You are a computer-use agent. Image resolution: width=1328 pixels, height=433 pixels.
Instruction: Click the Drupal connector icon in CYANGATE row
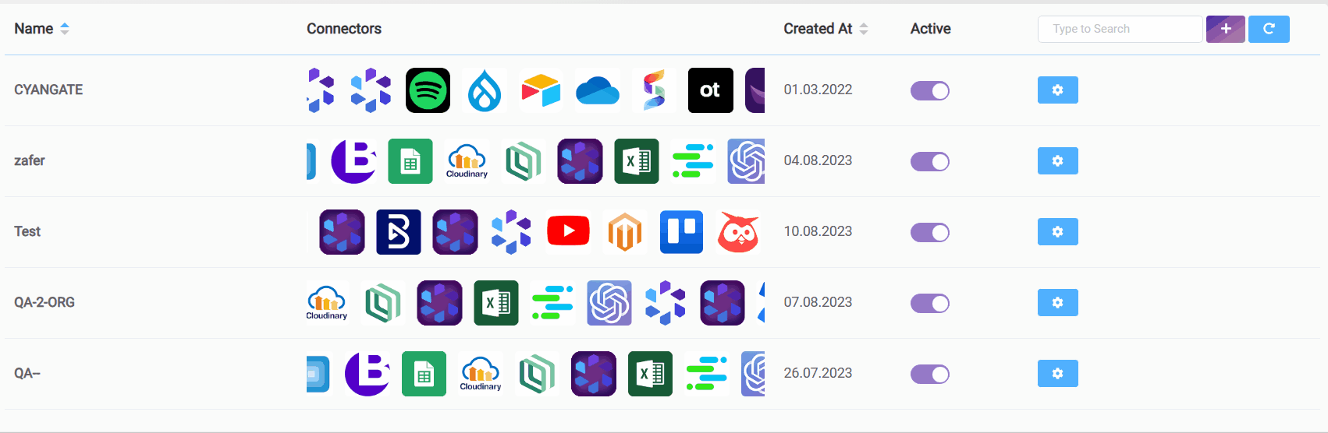(485, 90)
